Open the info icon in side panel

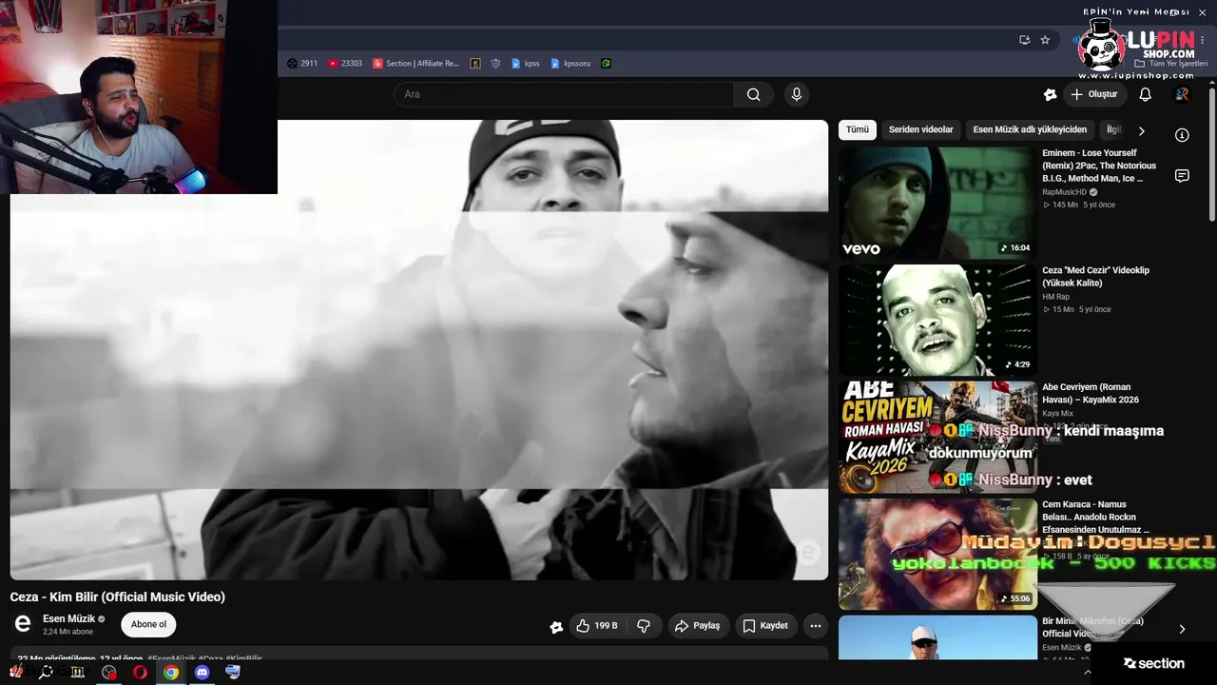pyautogui.click(x=1182, y=135)
